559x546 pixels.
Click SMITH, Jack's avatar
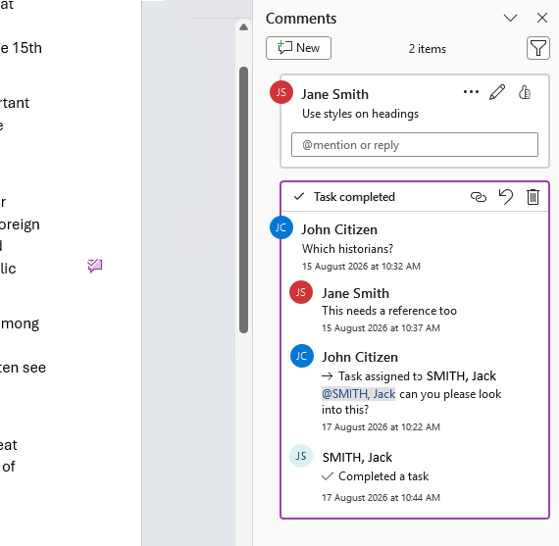pyautogui.click(x=301, y=456)
